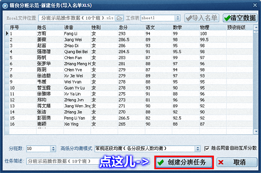Click the cell Qiang Bei Bei
Viewport: 261px width, 173px height.
click(77, 52)
